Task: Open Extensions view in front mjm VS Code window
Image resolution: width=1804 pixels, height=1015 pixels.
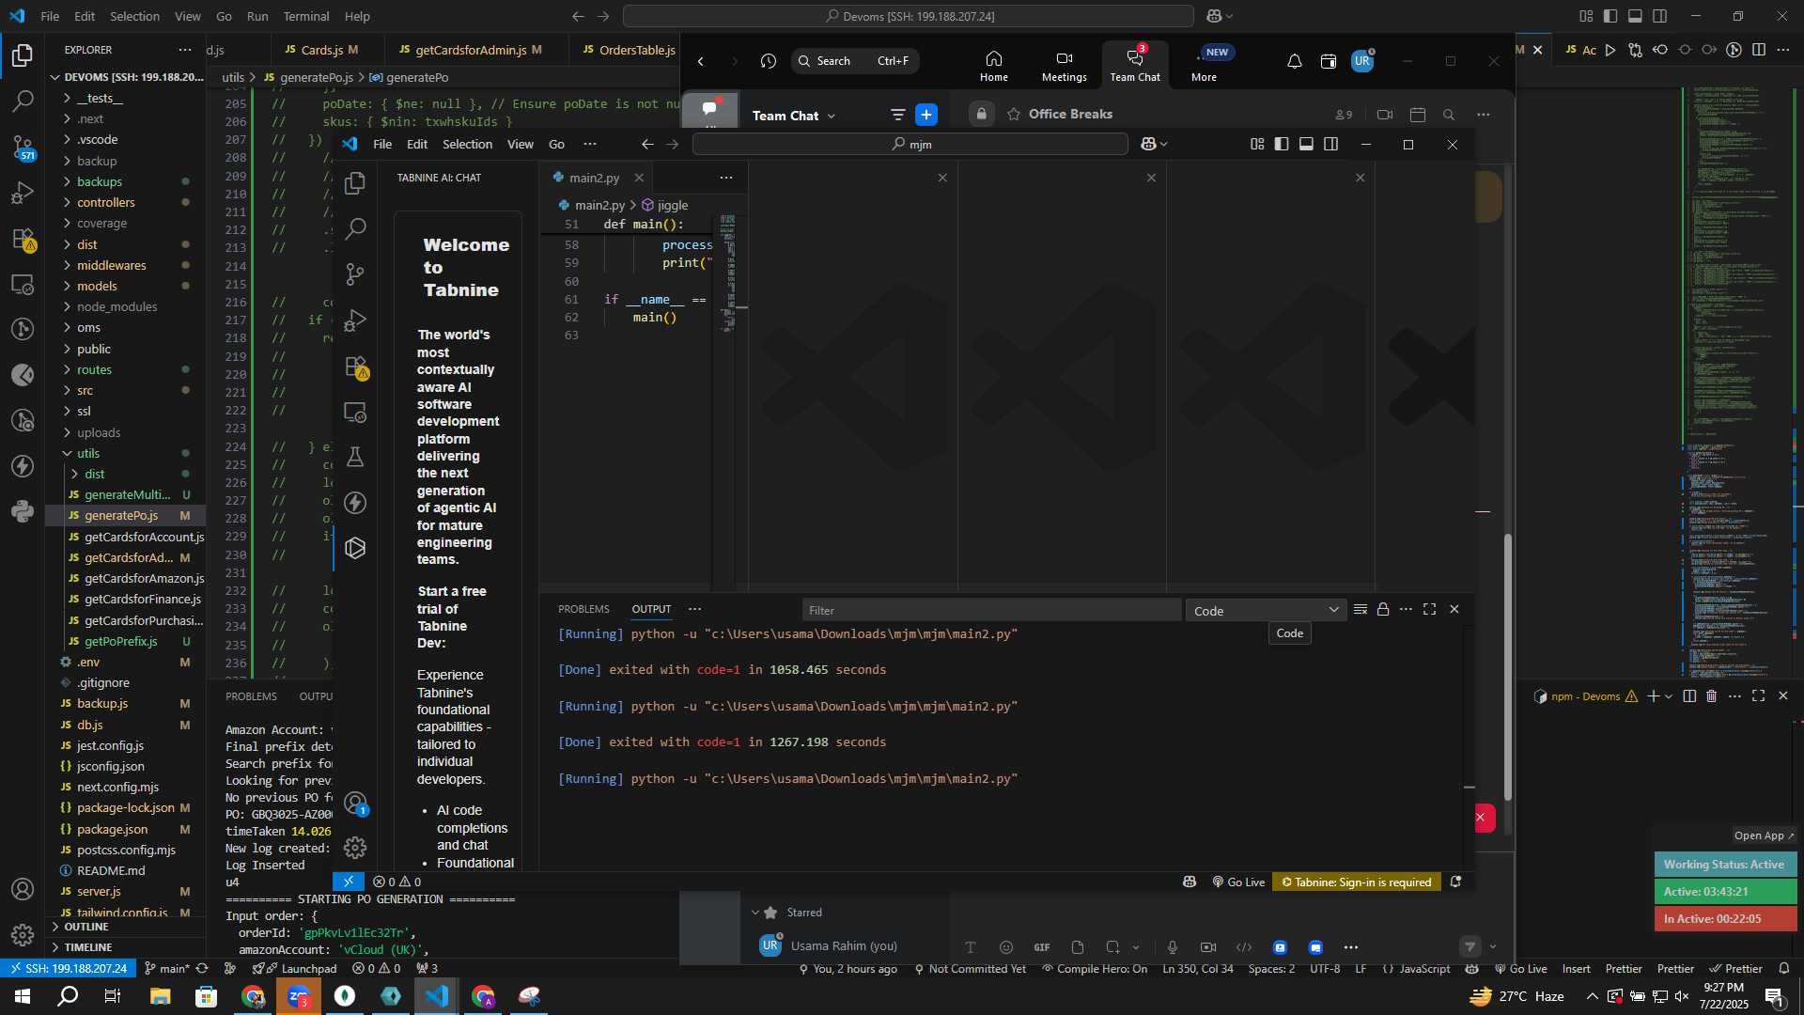Action: (355, 367)
